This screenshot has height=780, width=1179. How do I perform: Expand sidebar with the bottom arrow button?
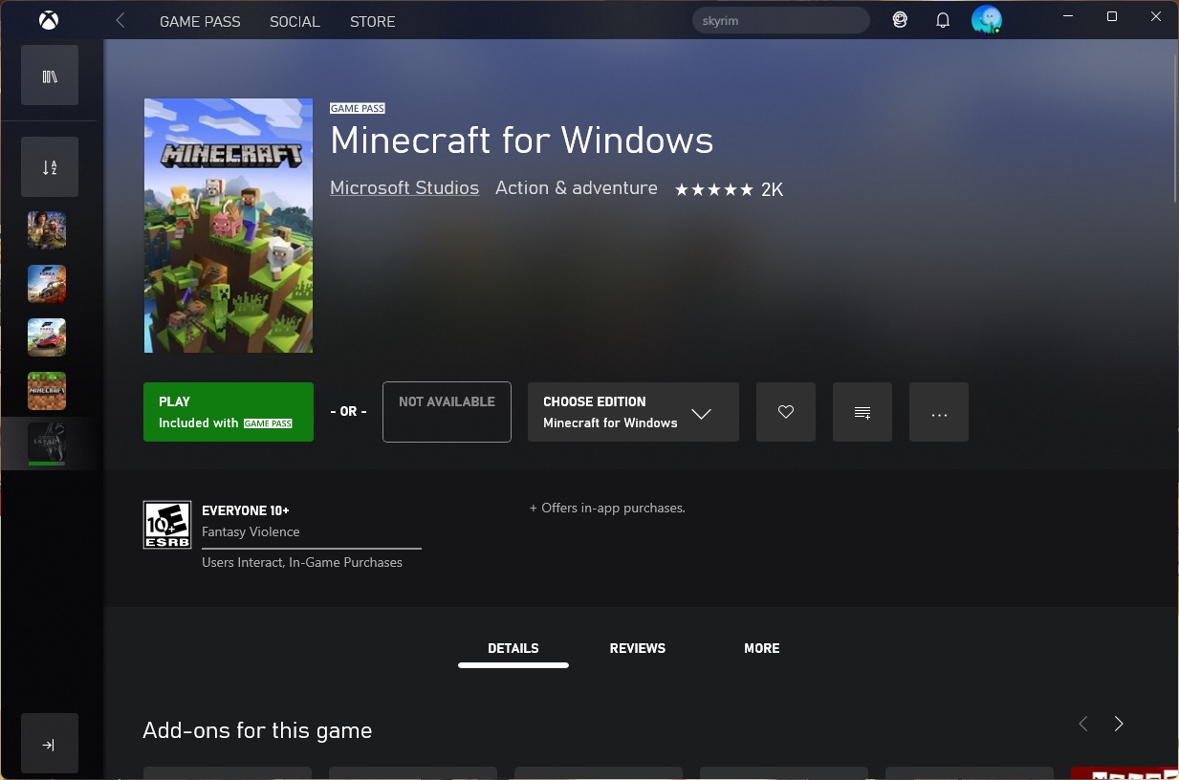click(x=50, y=744)
